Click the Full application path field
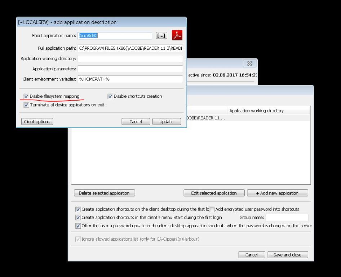This screenshot has width=341, height=277. 130,48
